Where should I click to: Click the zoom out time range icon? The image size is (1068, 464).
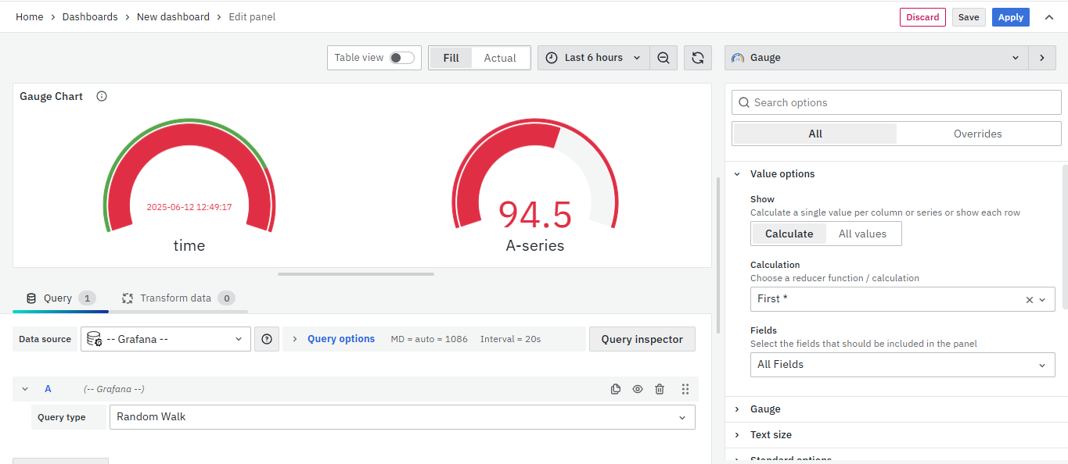coord(663,58)
